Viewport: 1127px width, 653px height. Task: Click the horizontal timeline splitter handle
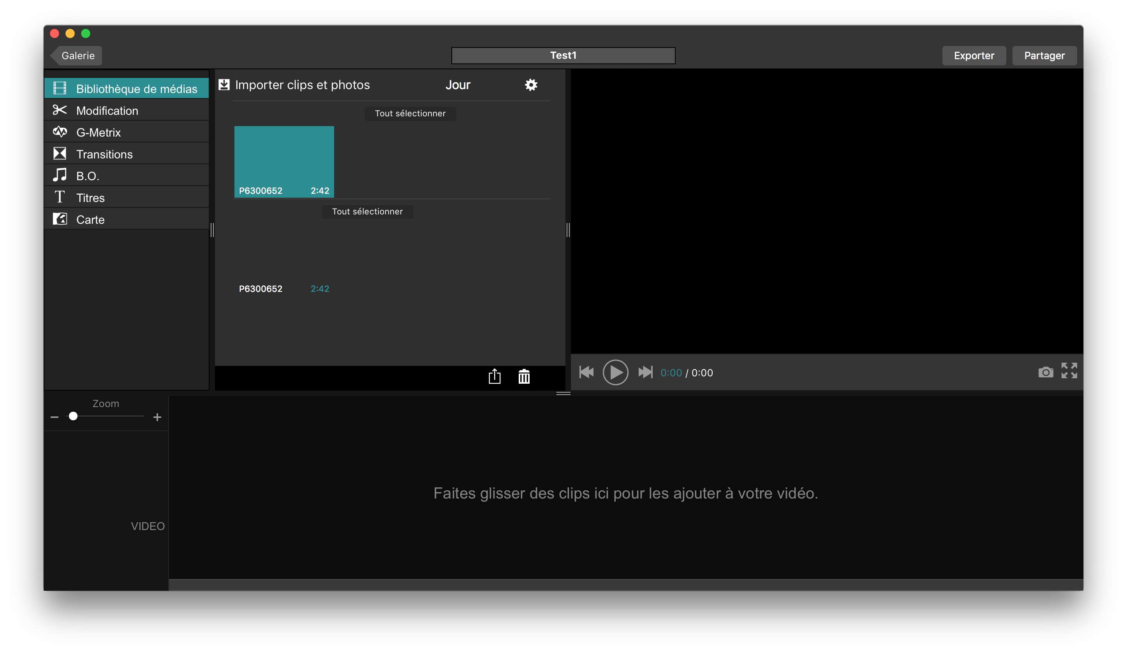pos(563,393)
